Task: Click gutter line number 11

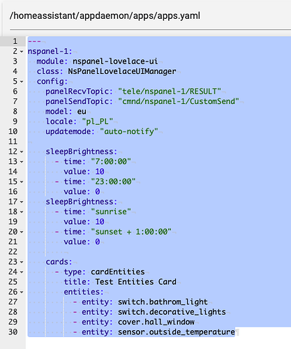Action: pos(13,142)
